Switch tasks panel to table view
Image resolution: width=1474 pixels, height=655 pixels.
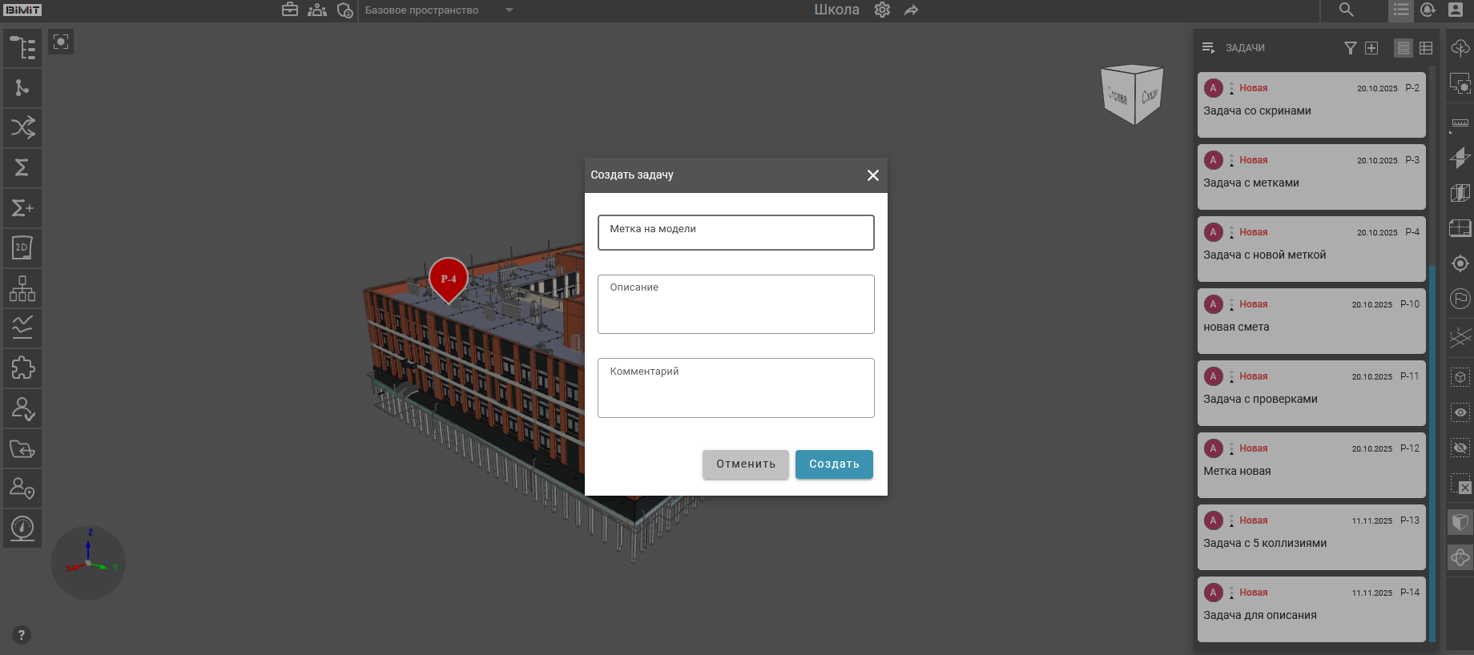1426,48
